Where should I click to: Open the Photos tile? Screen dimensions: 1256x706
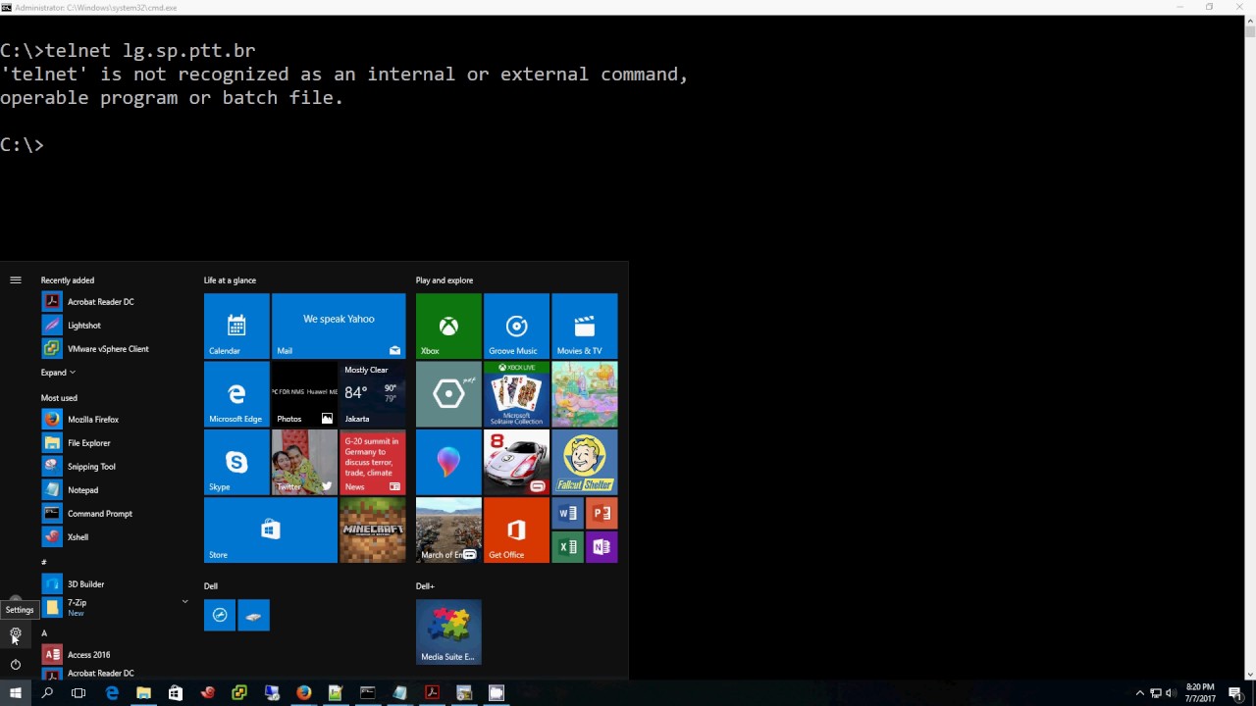pyautogui.click(x=304, y=394)
